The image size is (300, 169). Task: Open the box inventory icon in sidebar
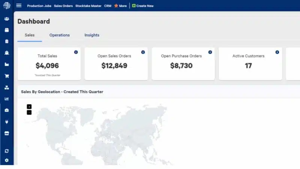pyautogui.click(x=7, y=30)
